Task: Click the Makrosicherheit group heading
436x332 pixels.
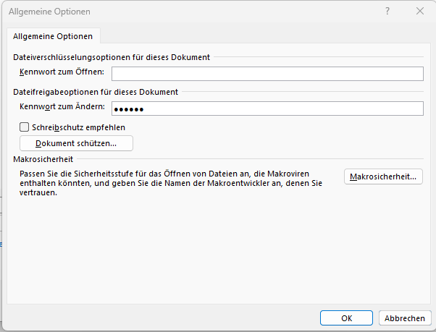Action: click(43, 158)
